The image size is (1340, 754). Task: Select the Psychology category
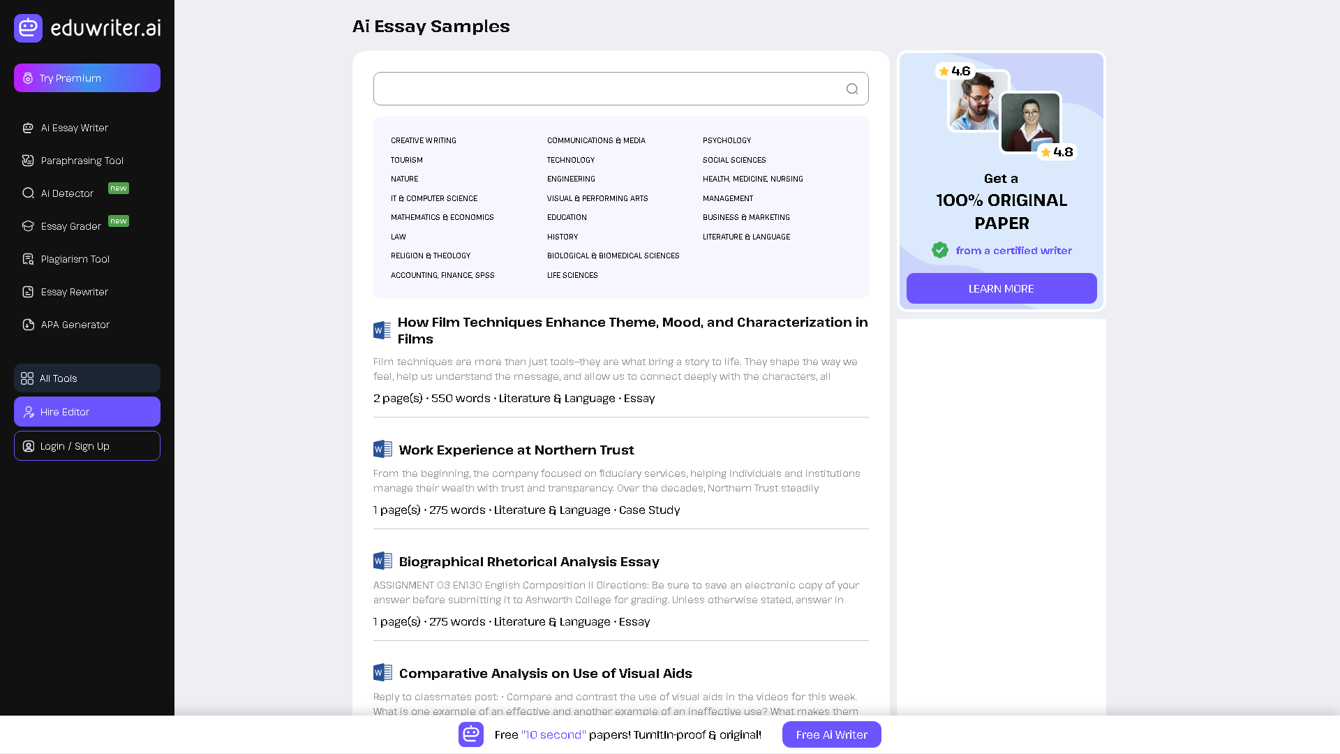(x=727, y=140)
